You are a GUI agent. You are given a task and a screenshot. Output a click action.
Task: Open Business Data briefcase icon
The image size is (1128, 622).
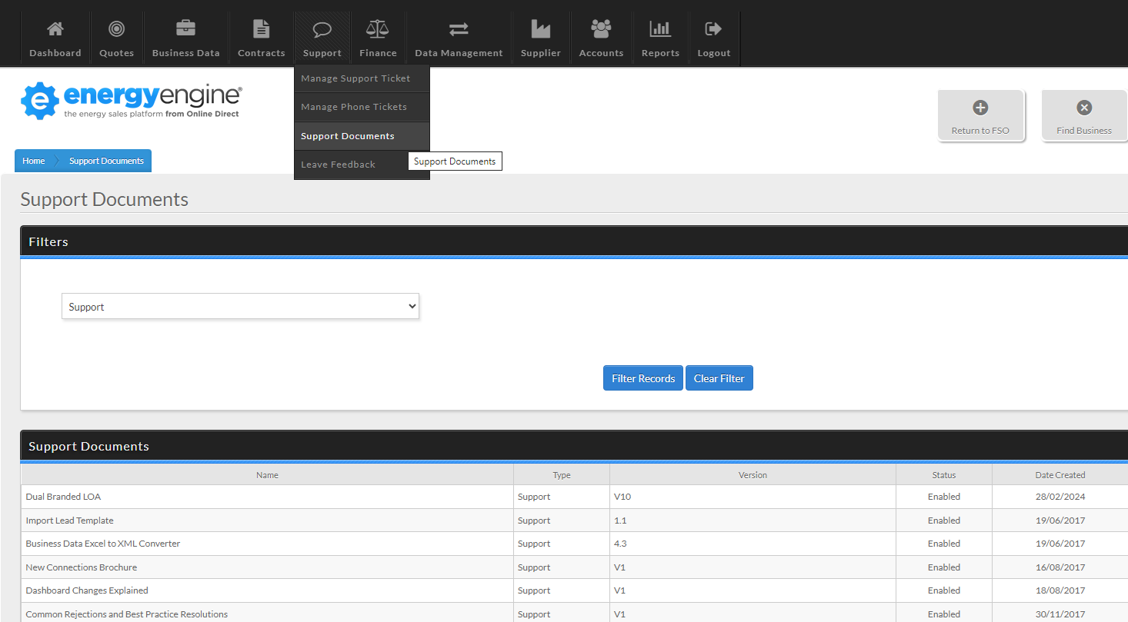point(185,29)
